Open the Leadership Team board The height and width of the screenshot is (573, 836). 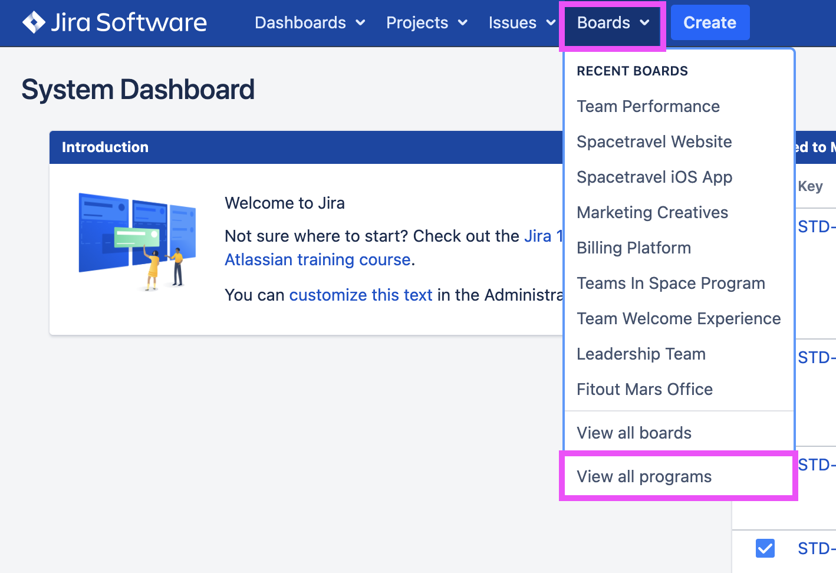point(641,354)
